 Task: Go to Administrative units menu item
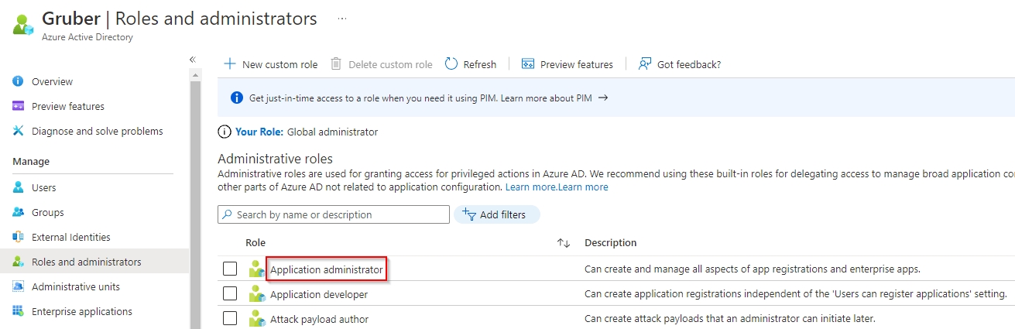(x=75, y=286)
